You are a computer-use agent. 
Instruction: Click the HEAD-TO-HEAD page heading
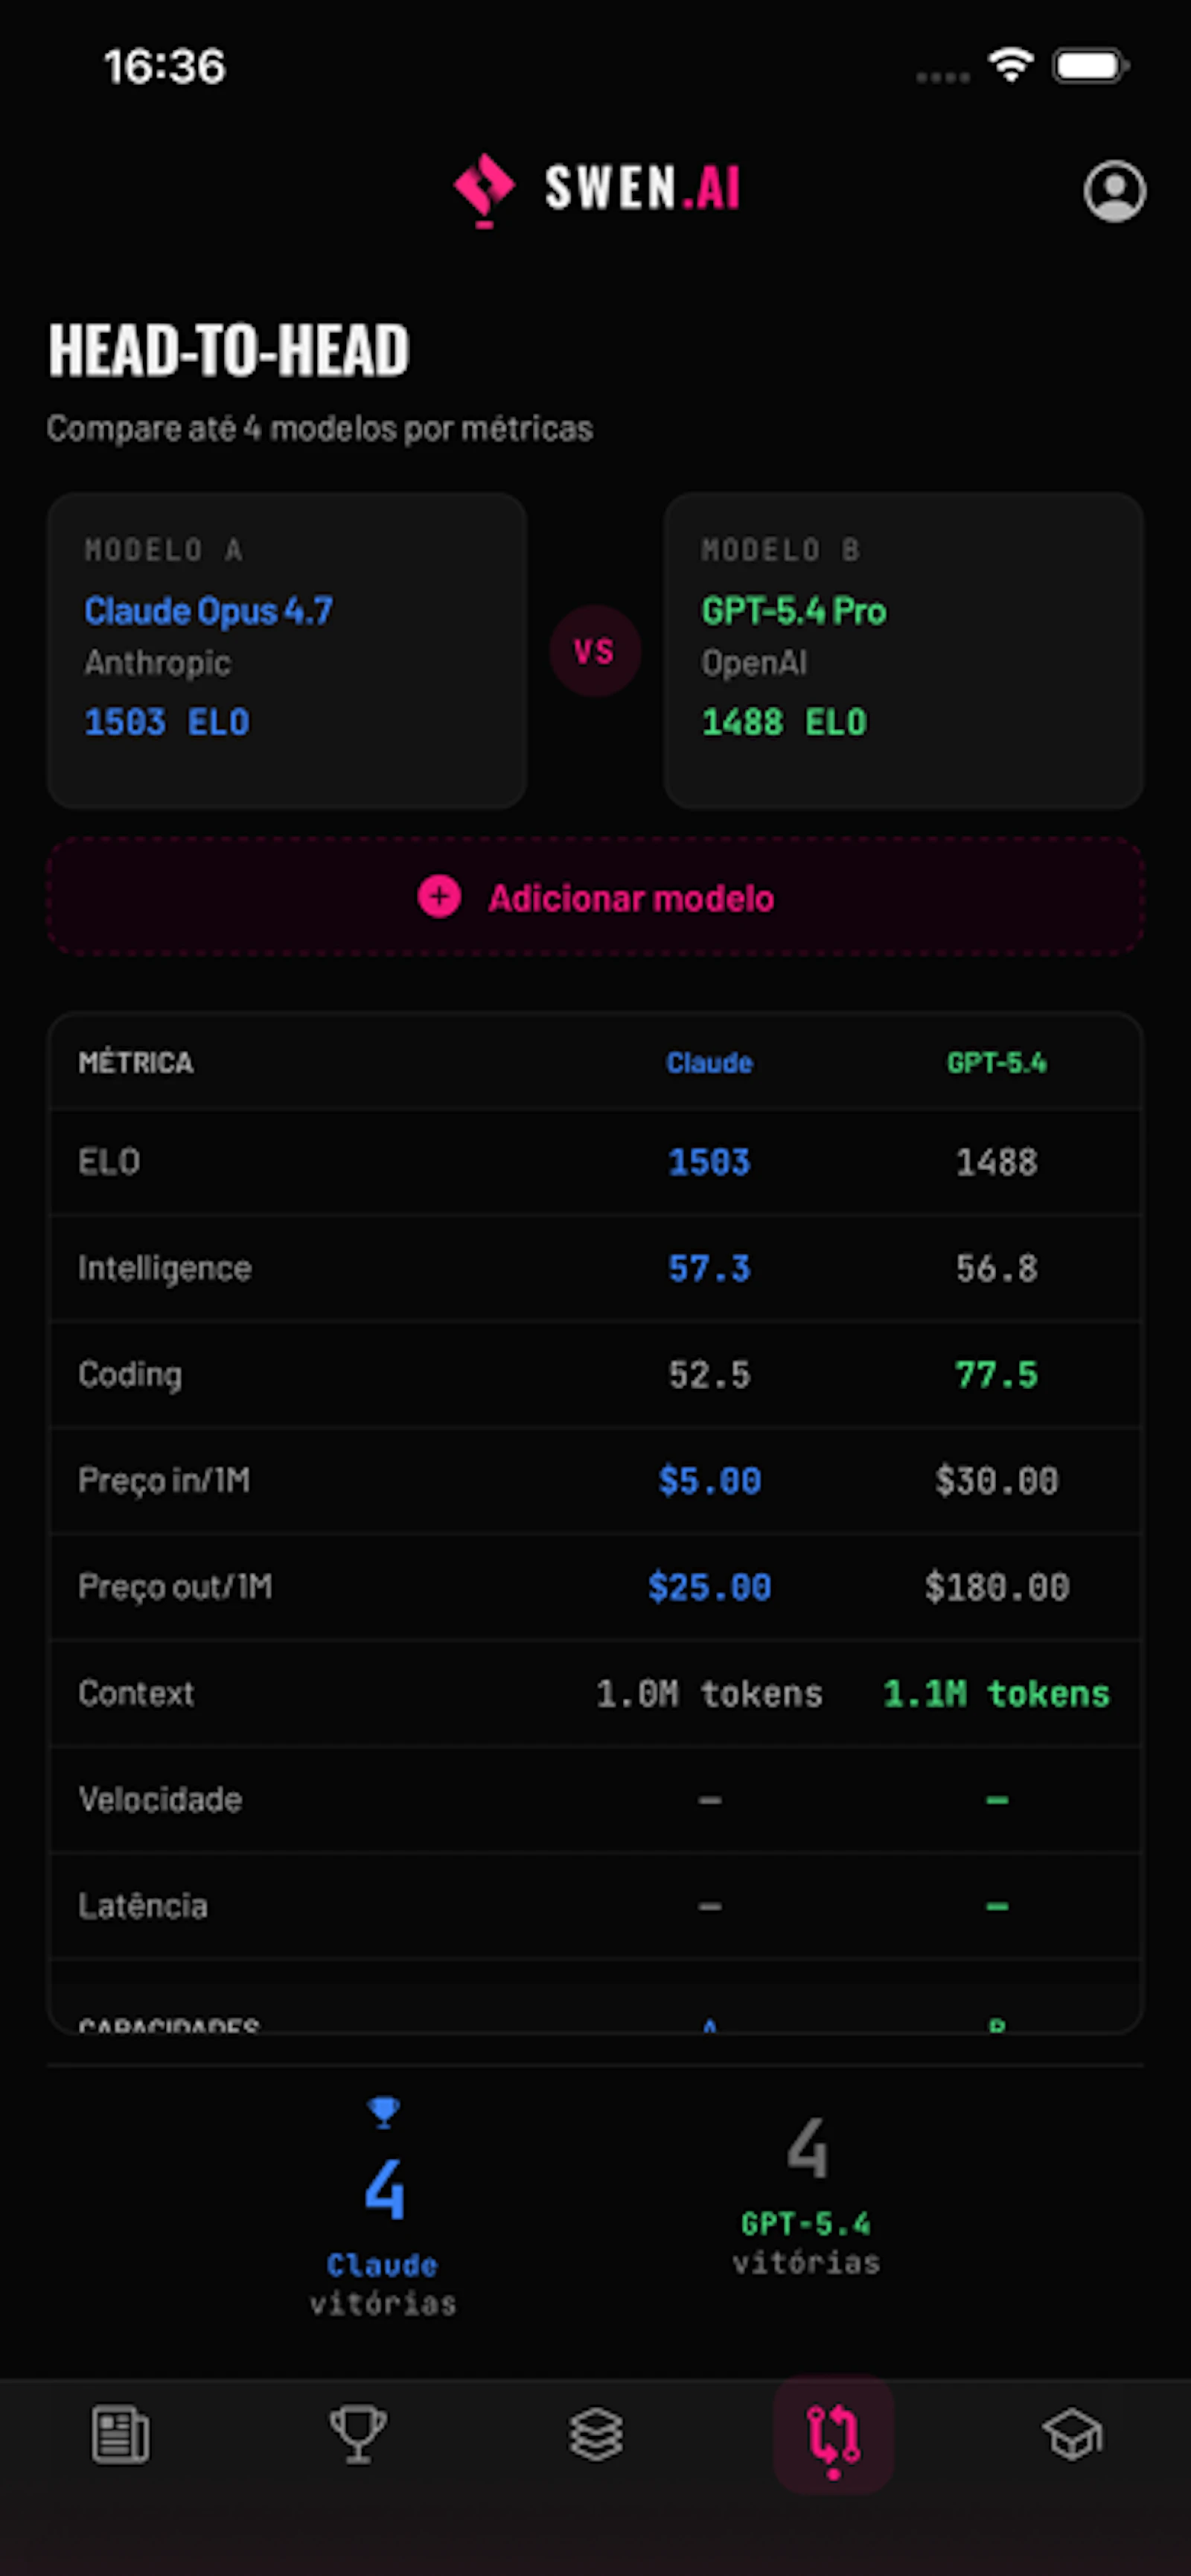pyautogui.click(x=229, y=350)
